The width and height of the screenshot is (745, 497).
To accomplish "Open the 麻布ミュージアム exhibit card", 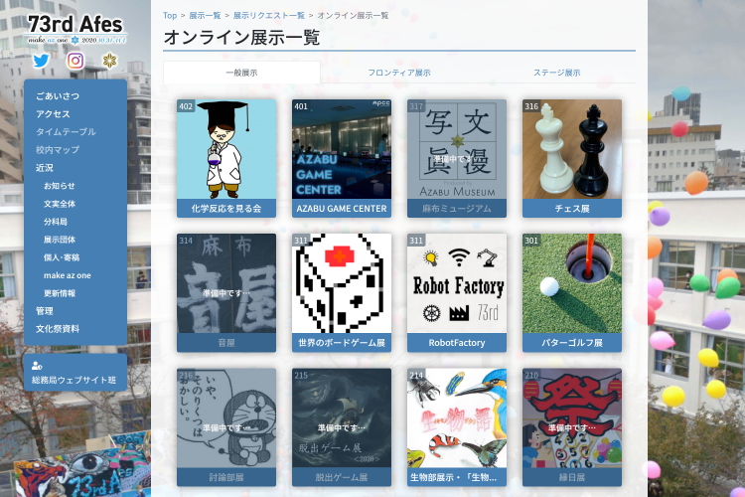I will 457,158.
